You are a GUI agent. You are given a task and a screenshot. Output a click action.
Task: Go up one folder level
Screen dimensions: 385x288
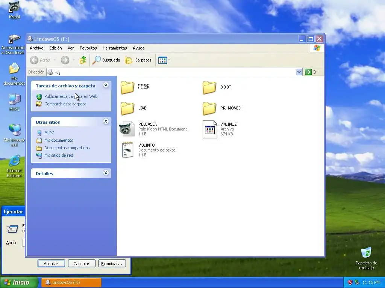click(83, 60)
